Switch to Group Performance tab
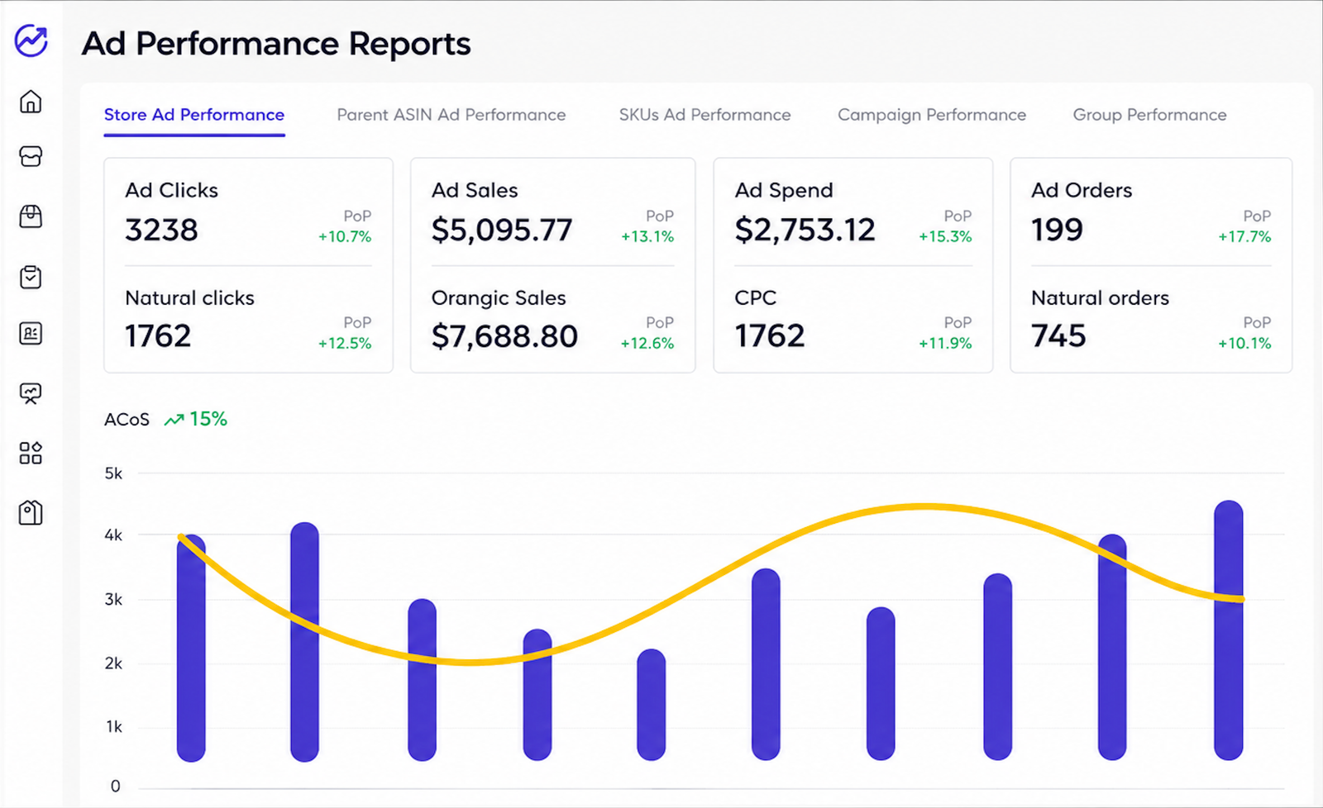This screenshot has width=1323, height=808. pyautogui.click(x=1149, y=115)
